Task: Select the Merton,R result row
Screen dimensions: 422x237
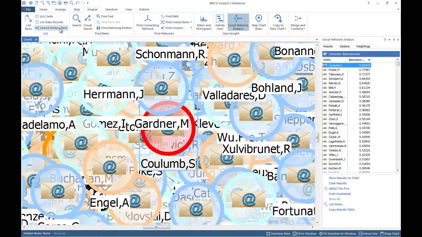Action: (347, 83)
